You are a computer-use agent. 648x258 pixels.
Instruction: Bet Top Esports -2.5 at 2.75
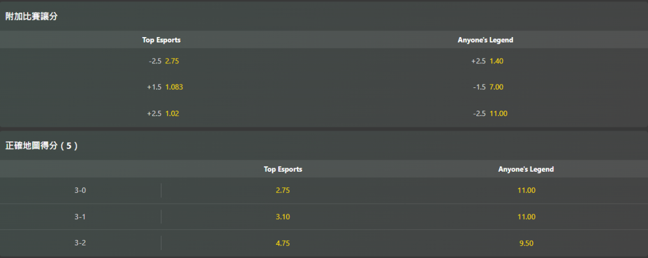162,61
